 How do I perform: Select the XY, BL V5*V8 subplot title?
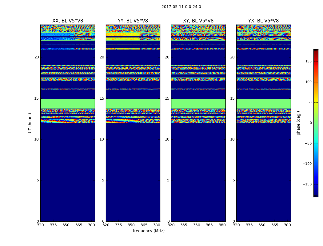point(198,21)
